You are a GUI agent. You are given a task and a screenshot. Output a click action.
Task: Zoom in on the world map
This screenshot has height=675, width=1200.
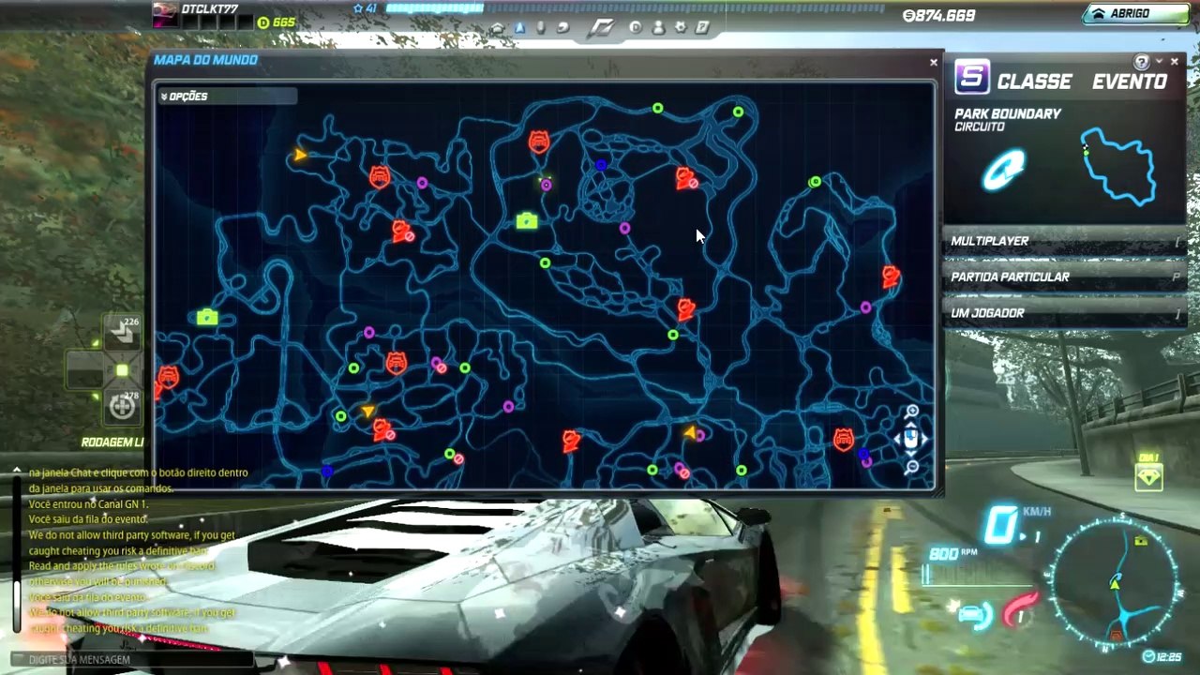pos(912,412)
